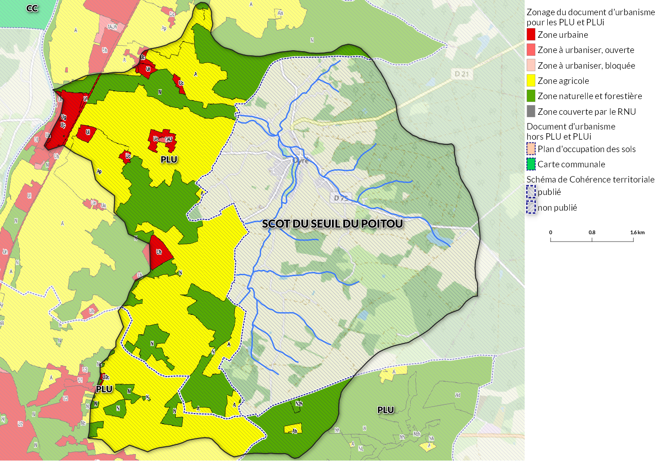
Task: Click the Zone à urbaniser, ouverte swatch
Action: pyautogui.click(x=531, y=50)
